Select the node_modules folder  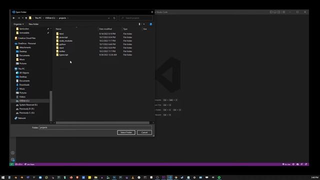[x=65, y=41]
